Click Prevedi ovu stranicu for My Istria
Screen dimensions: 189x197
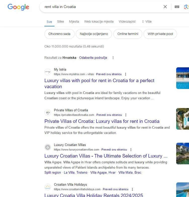(x=109, y=74)
